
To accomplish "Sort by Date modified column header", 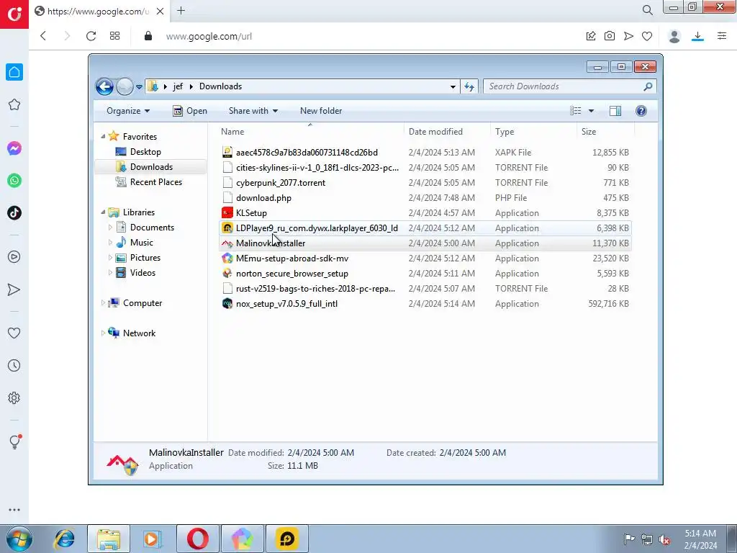I will (447, 131).
